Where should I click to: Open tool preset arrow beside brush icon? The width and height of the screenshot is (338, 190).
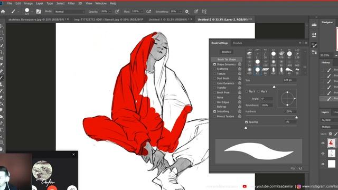pos(18,12)
